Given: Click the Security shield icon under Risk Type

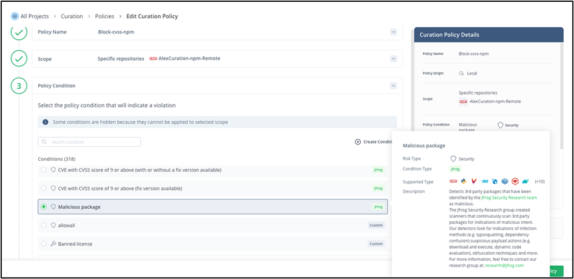Looking at the screenshot, I should (x=453, y=159).
